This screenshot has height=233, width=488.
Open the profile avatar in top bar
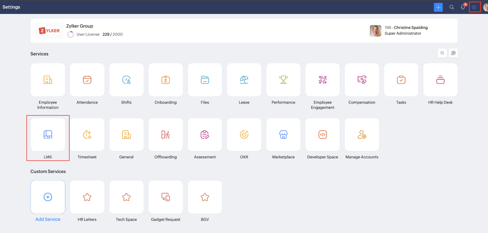coord(486,7)
